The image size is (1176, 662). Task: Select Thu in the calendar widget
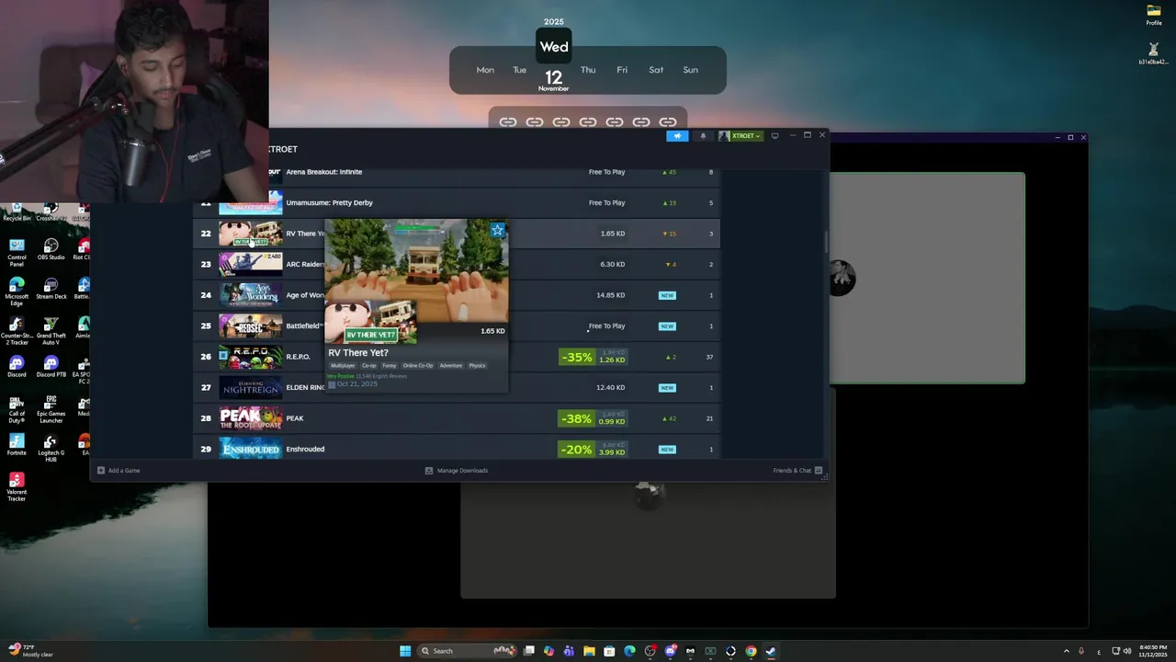(x=588, y=70)
